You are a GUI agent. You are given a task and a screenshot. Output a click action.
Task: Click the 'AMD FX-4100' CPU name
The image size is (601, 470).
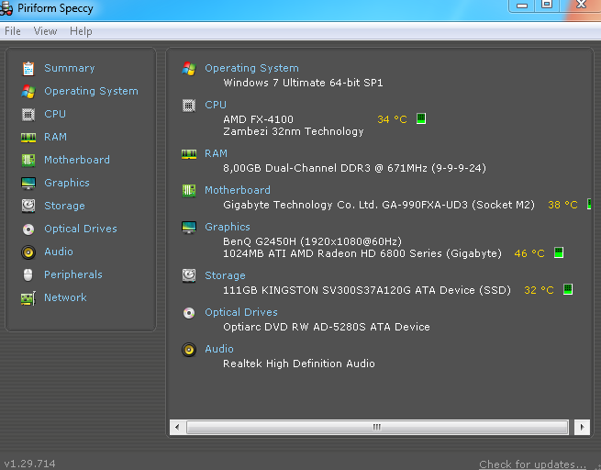259,119
